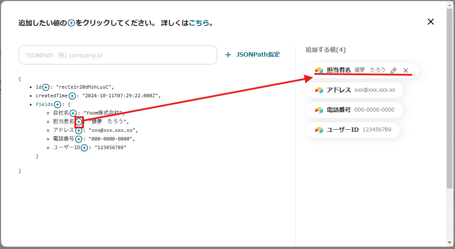Add the createdTime value with its plus icon
455x249 pixels.
[x=72, y=96]
